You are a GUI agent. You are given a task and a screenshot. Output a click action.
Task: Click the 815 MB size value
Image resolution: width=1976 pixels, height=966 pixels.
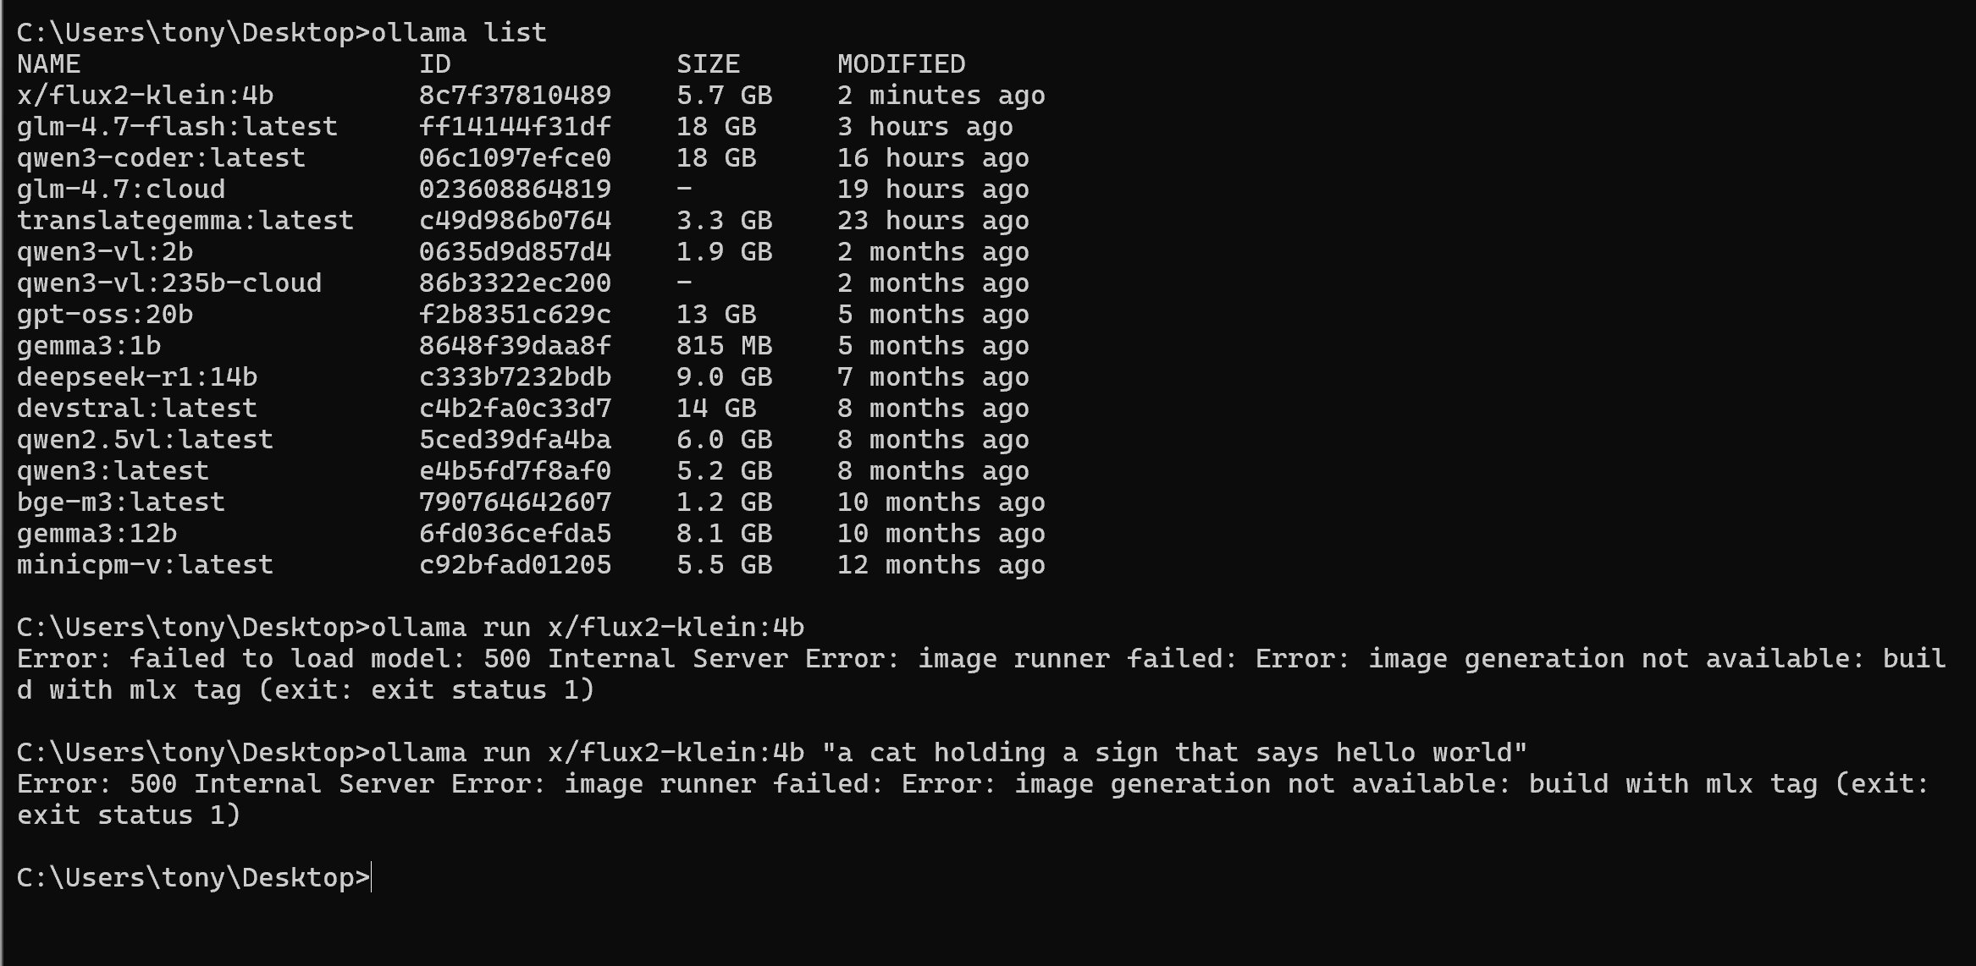[724, 346]
